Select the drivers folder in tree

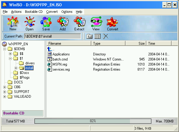pyautogui.click(x=30, y=63)
